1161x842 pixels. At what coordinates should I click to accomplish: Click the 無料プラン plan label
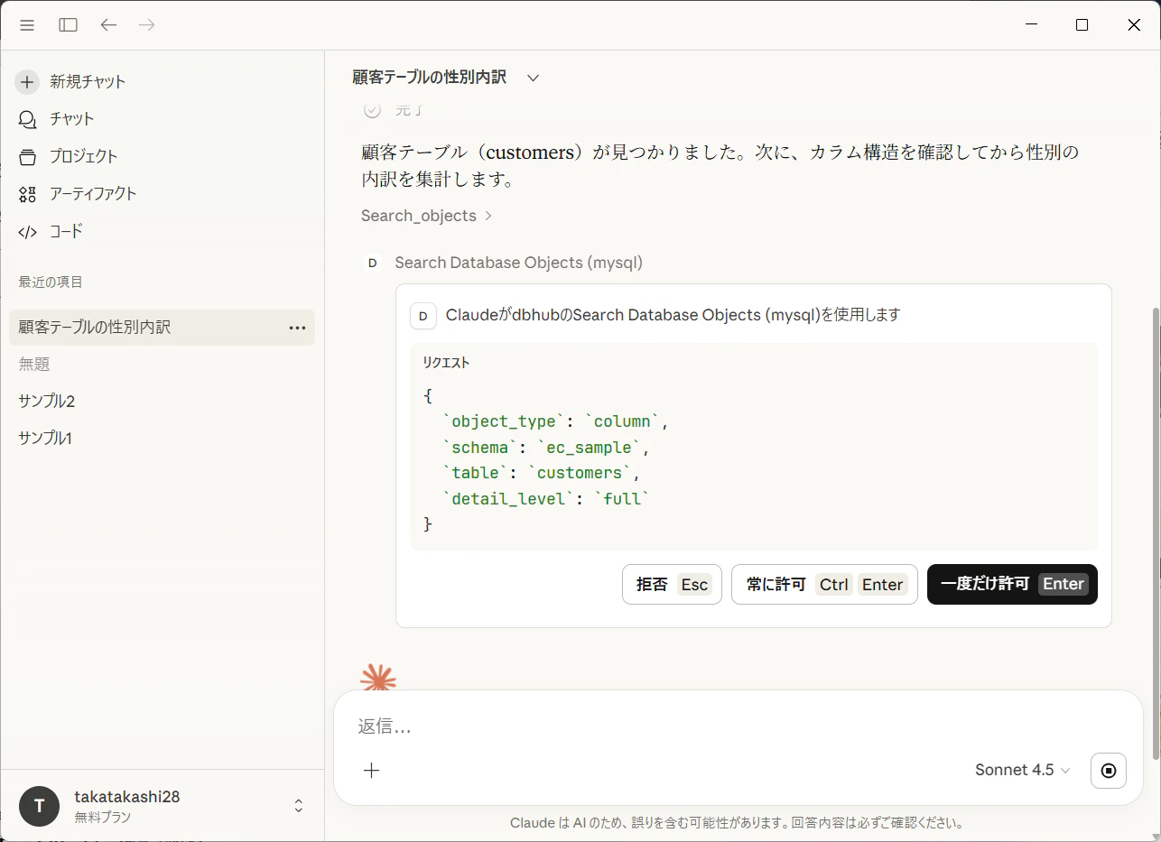(x=103, y=818)
